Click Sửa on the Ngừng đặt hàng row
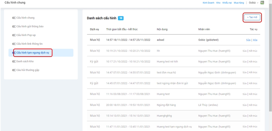 pos(244,105)
